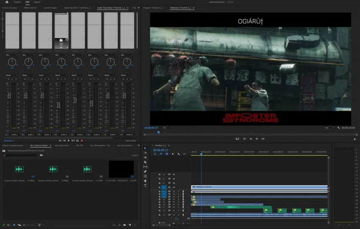Select the Hand tool
This screenshot has height=229, width=360.
tap(146, 181)
